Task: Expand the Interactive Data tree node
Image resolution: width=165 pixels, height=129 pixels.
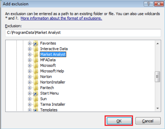Action: click(29, 49)
